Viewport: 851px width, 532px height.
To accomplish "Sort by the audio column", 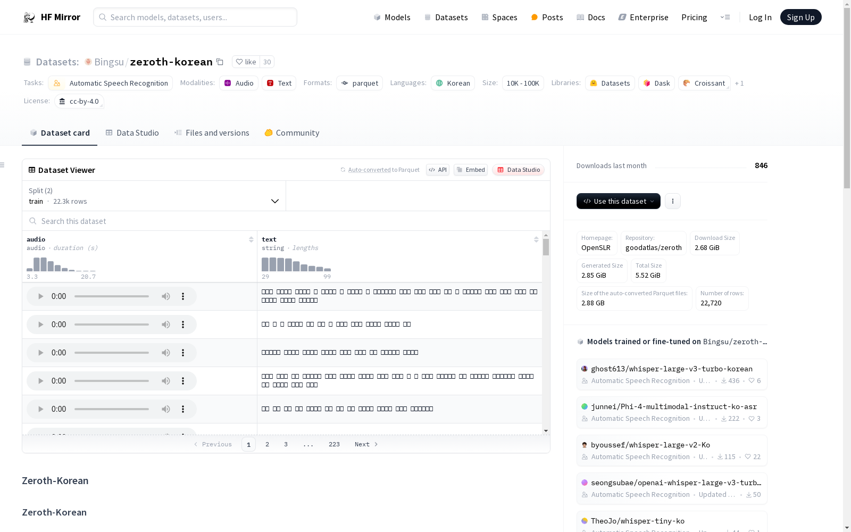I will pyautogui.click(x=251, y=239).
